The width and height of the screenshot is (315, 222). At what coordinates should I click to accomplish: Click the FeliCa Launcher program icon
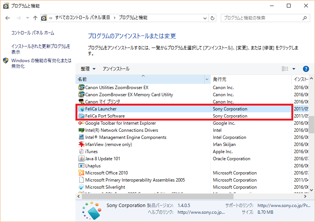click(x=81, y=109)
